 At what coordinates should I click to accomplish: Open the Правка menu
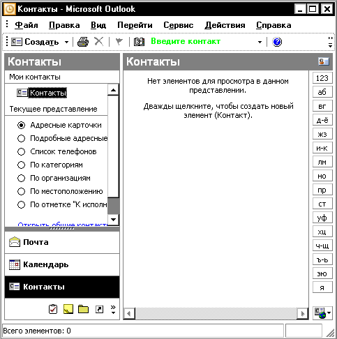(x=64, y=25)
